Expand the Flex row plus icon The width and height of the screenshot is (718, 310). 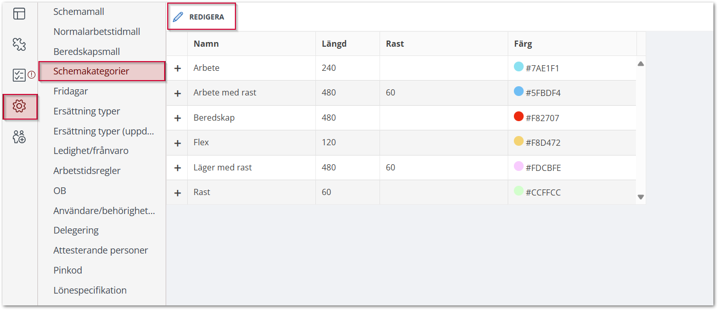click(177, 143)
